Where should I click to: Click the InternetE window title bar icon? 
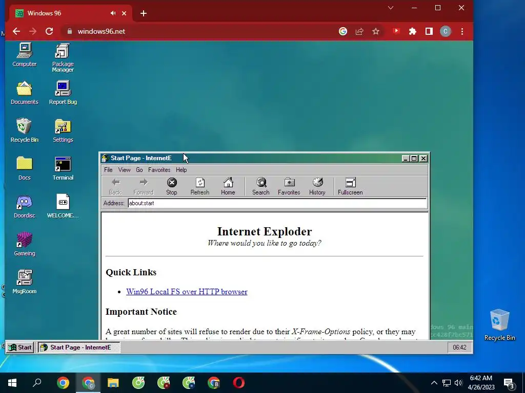pyautogui.click(x=105, y=158)
